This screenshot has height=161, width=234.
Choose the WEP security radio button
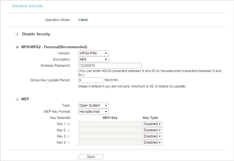[x=17, y=99]
